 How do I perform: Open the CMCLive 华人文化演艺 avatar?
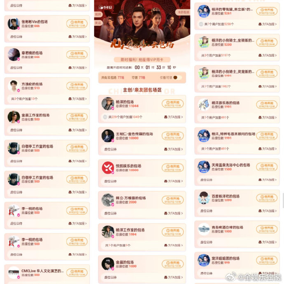point(14,272)
